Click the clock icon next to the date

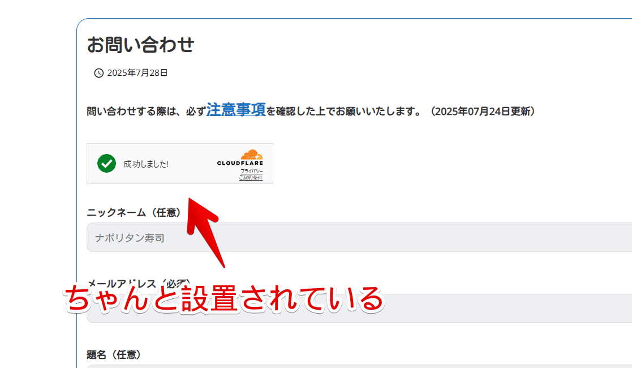[98, 72]
